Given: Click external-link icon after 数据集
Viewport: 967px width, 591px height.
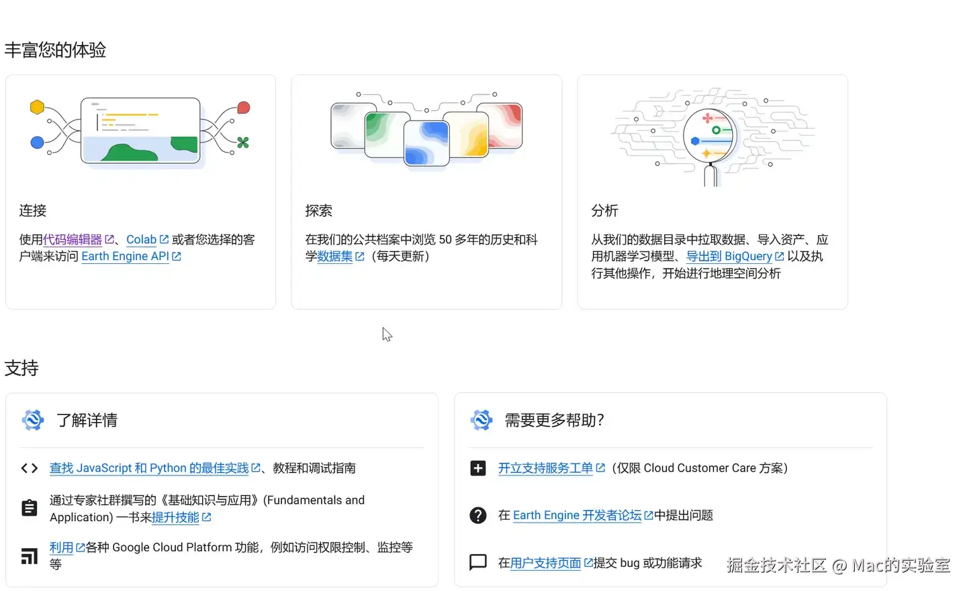Looking at the screenshot, I should coord(360,256).
